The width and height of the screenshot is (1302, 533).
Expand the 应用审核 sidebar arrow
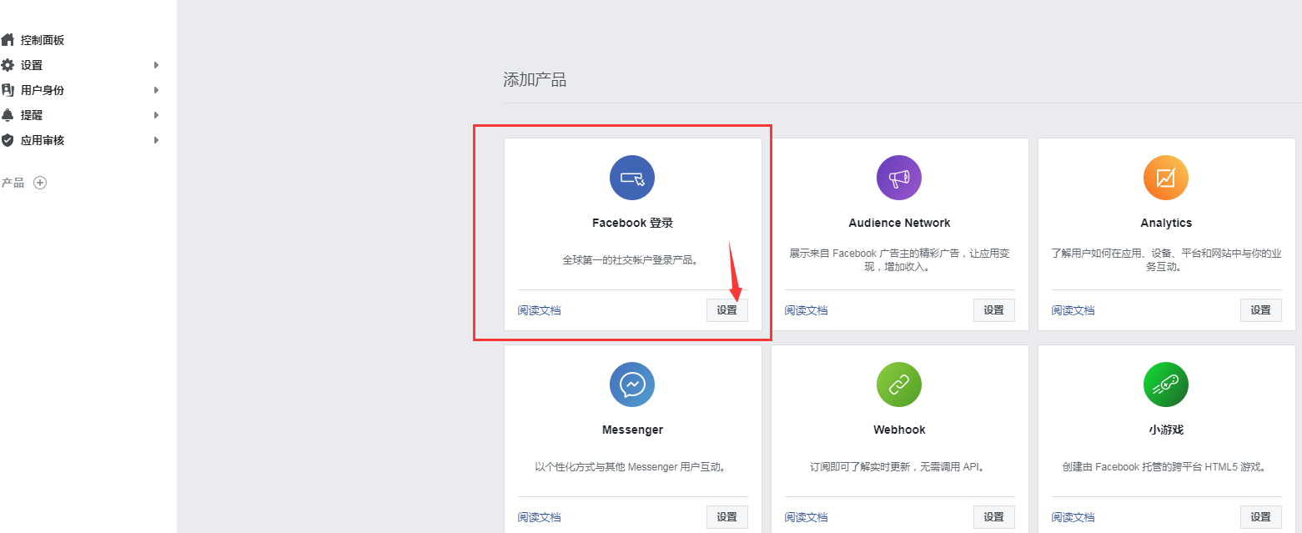click(x=156, y=140)
